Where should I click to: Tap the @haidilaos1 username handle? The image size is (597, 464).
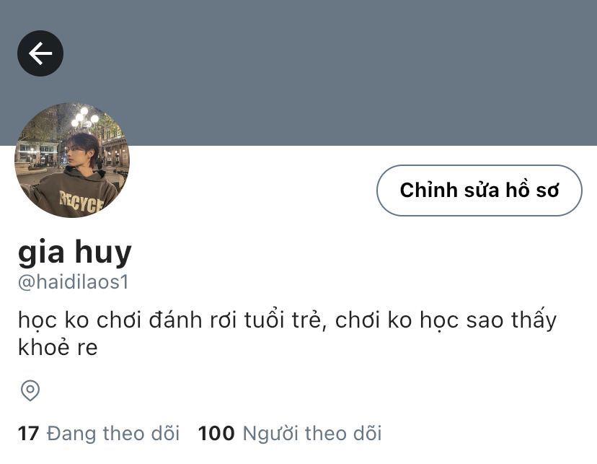tap(74, 282)
